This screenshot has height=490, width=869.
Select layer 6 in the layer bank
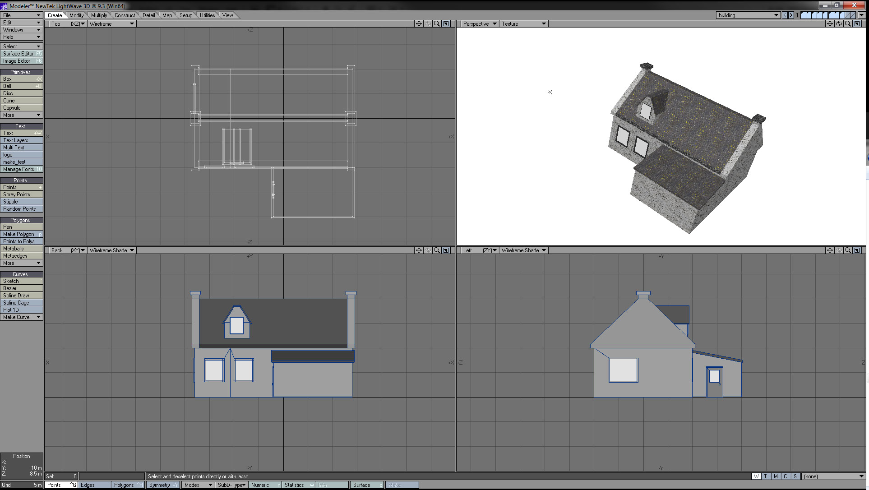click(832, 15)
